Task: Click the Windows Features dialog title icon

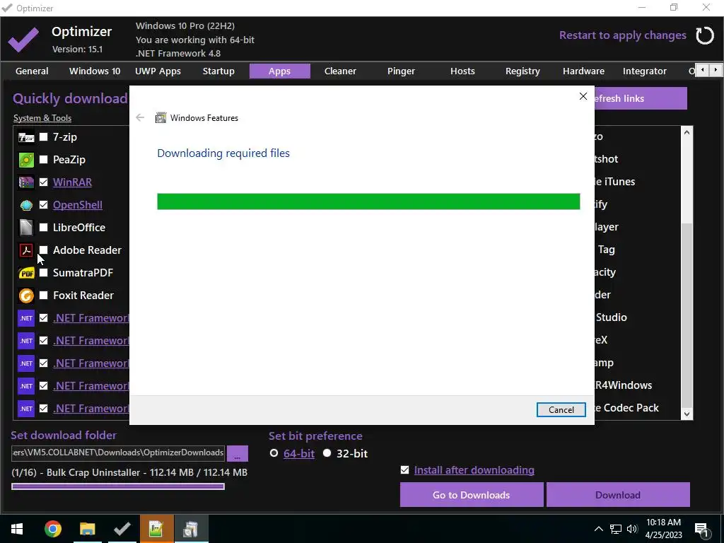Action: point(160,118)
